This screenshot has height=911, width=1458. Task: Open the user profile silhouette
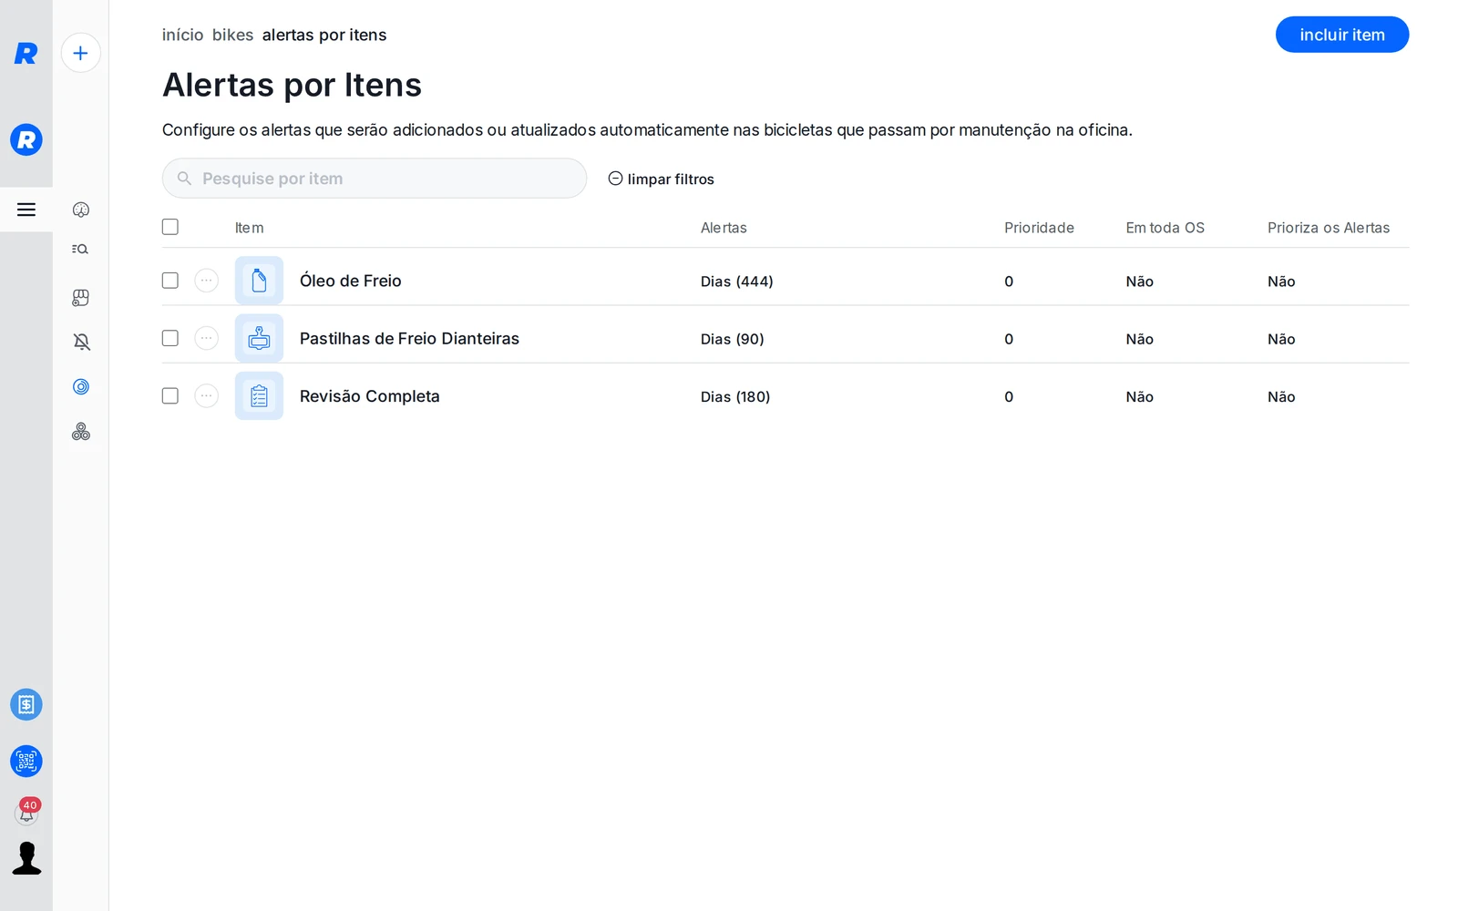click(26, 858)
